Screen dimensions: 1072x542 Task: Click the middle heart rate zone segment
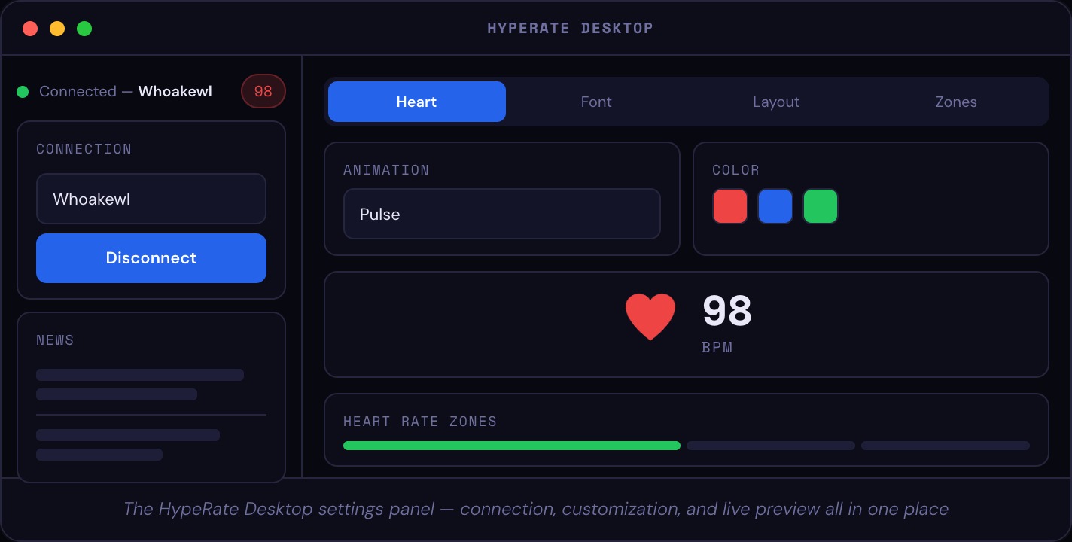point(770,446)
